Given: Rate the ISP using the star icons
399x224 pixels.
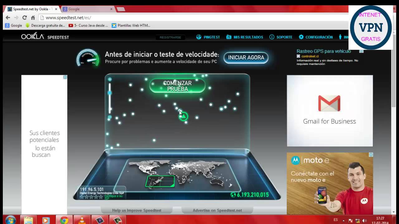Looking at the screenshot, I should click(91, 197).
